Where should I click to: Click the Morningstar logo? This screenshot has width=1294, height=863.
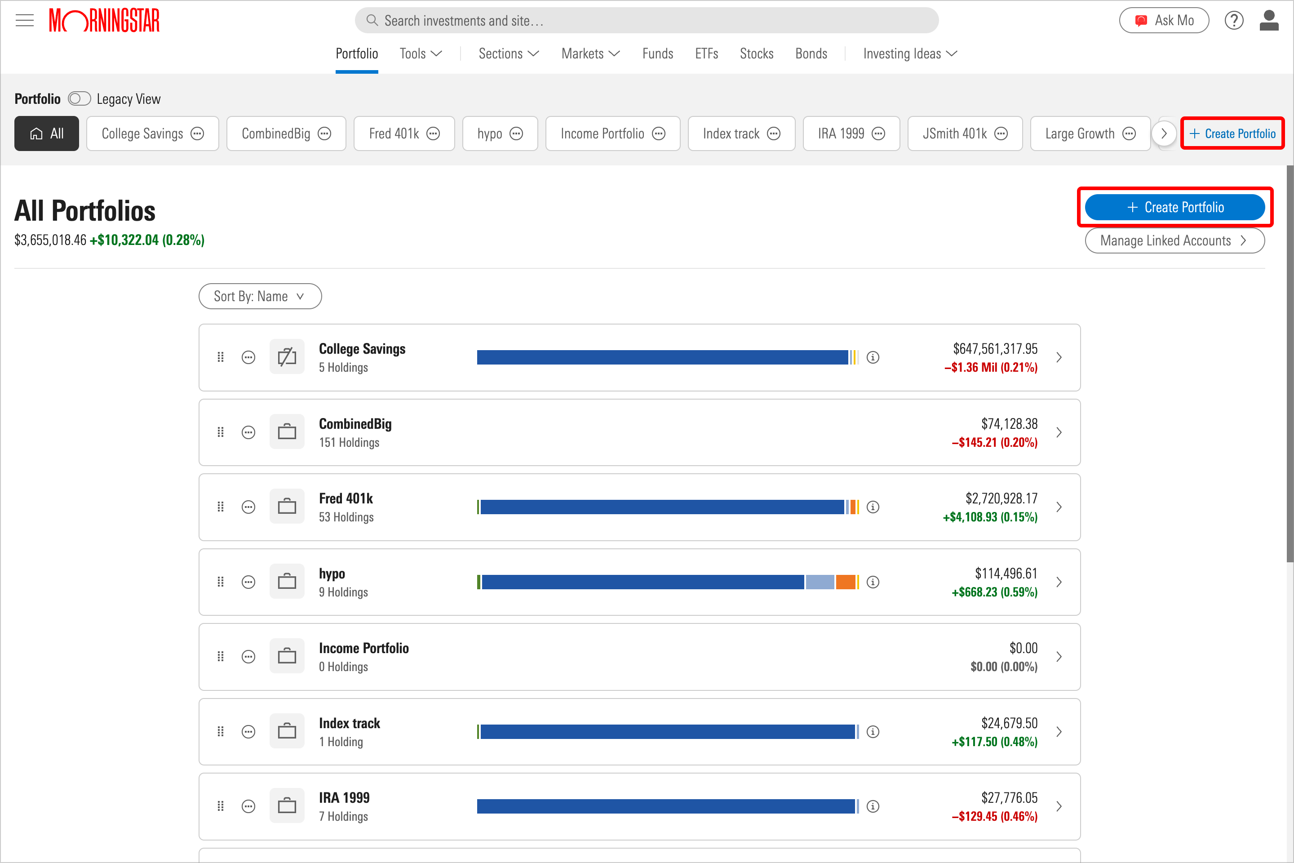point(105,21)
